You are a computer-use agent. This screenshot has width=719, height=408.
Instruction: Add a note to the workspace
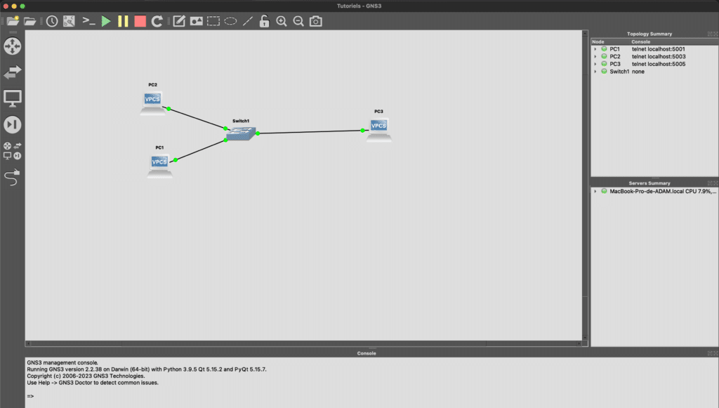pos(179,21)
